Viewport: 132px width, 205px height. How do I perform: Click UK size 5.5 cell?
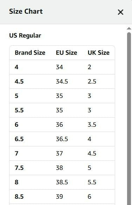(92, 182)
